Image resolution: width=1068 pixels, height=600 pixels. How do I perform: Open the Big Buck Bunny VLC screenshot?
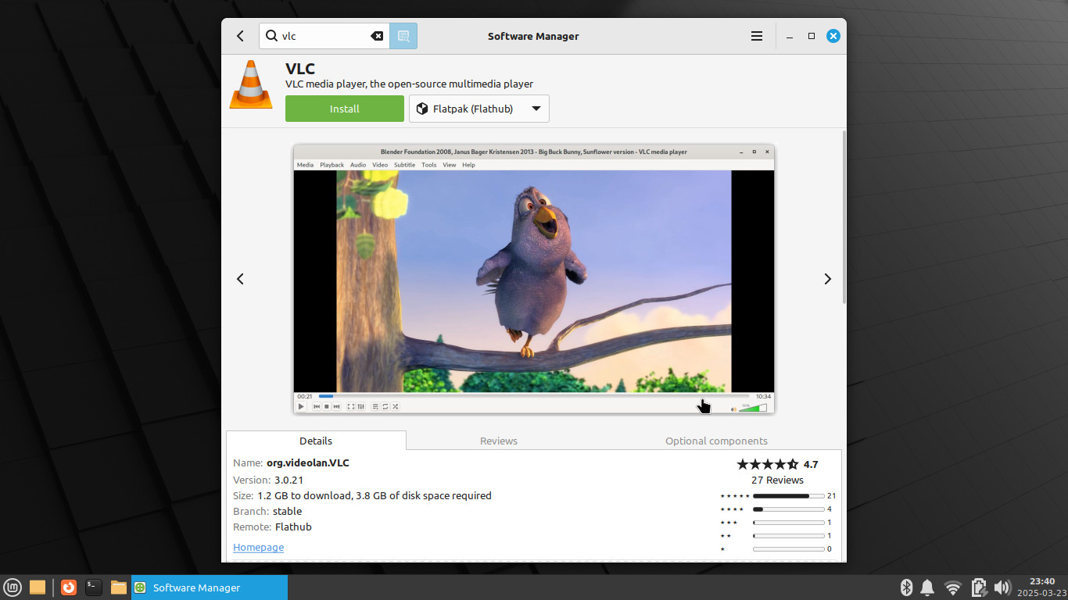point(534,279)
